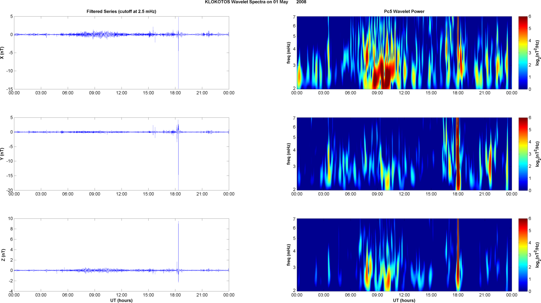Image resolution: width=541 pixels, height=303 pixels.
Task: Click the "KLOKOTOS Wavelet Spectra on 01 May" figure title
Action: pos(246,2)
